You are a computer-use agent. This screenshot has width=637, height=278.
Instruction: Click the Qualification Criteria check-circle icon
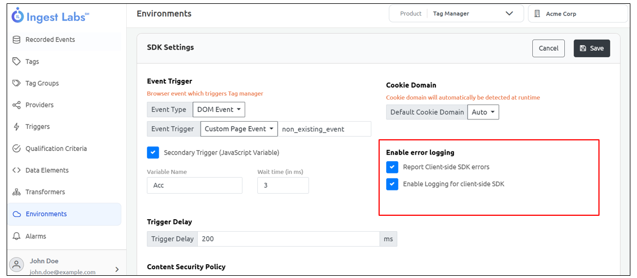click(17, 149)
